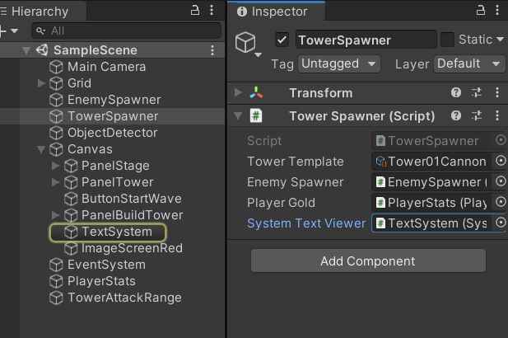Click the Enemy Spawner object picker

tap(501, 182)
